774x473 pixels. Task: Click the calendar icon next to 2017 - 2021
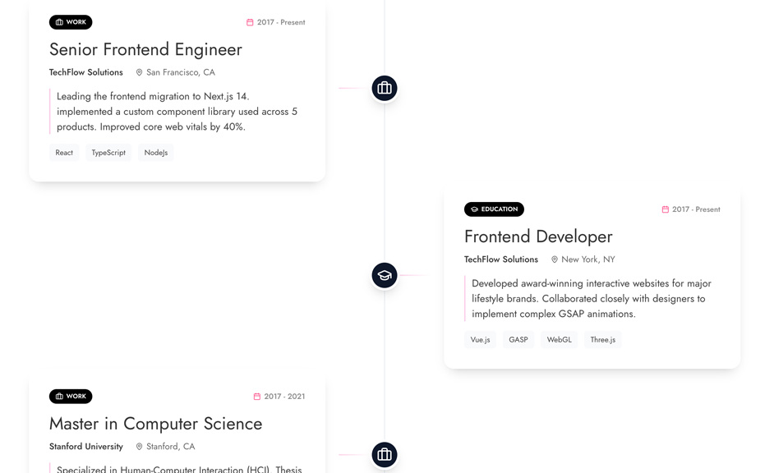(257, 397)
